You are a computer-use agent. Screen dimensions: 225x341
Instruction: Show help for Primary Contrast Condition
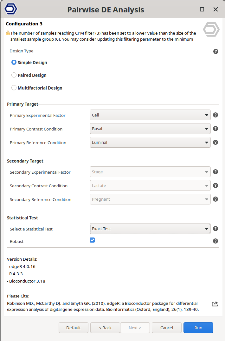pos(215,129)
